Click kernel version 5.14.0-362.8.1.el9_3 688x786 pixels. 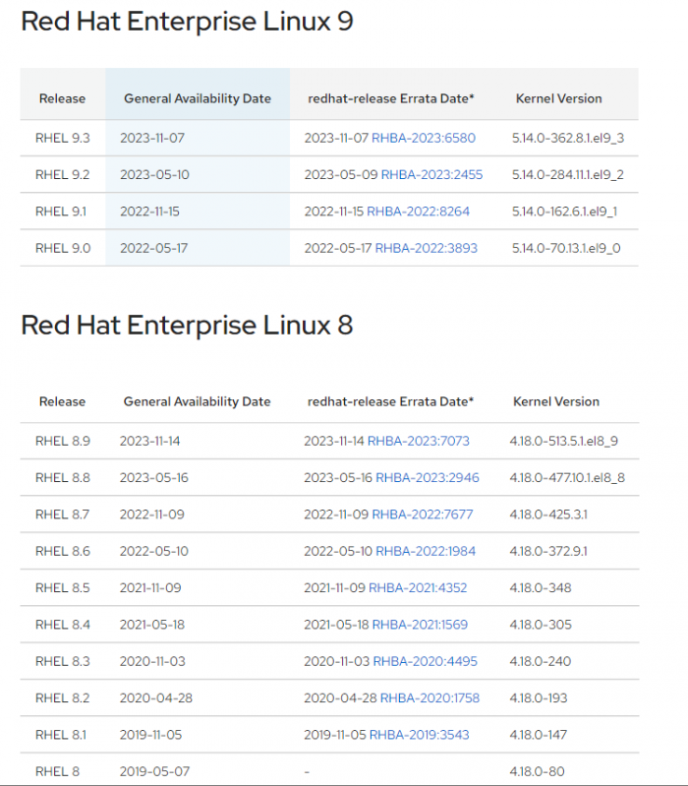tap(568, 138)
